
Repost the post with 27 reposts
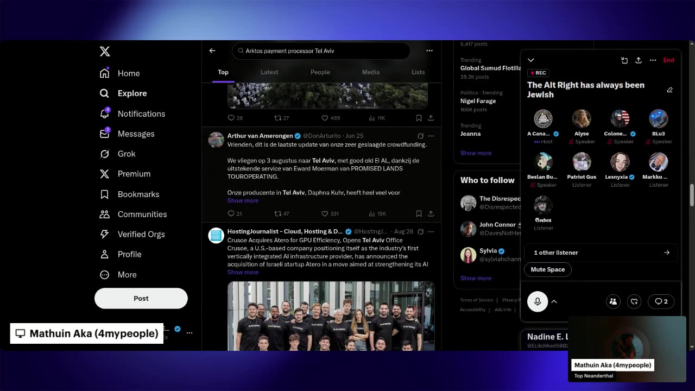[281, 118]
